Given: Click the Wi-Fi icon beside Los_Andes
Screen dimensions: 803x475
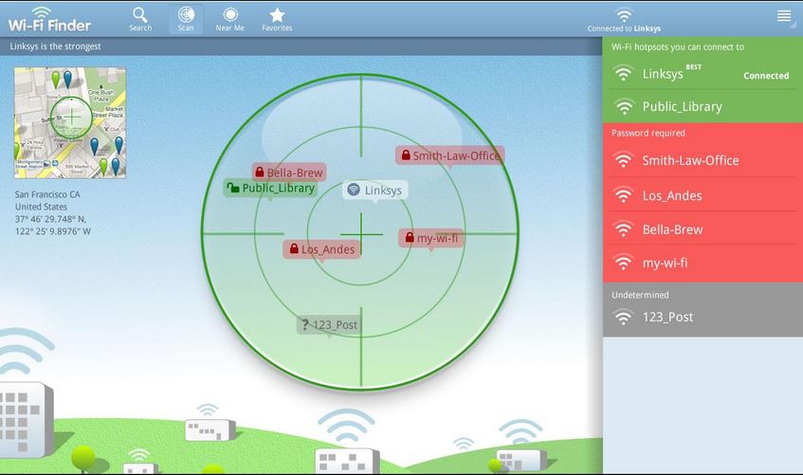Looking at the screenshot, I should click(623, 195).
